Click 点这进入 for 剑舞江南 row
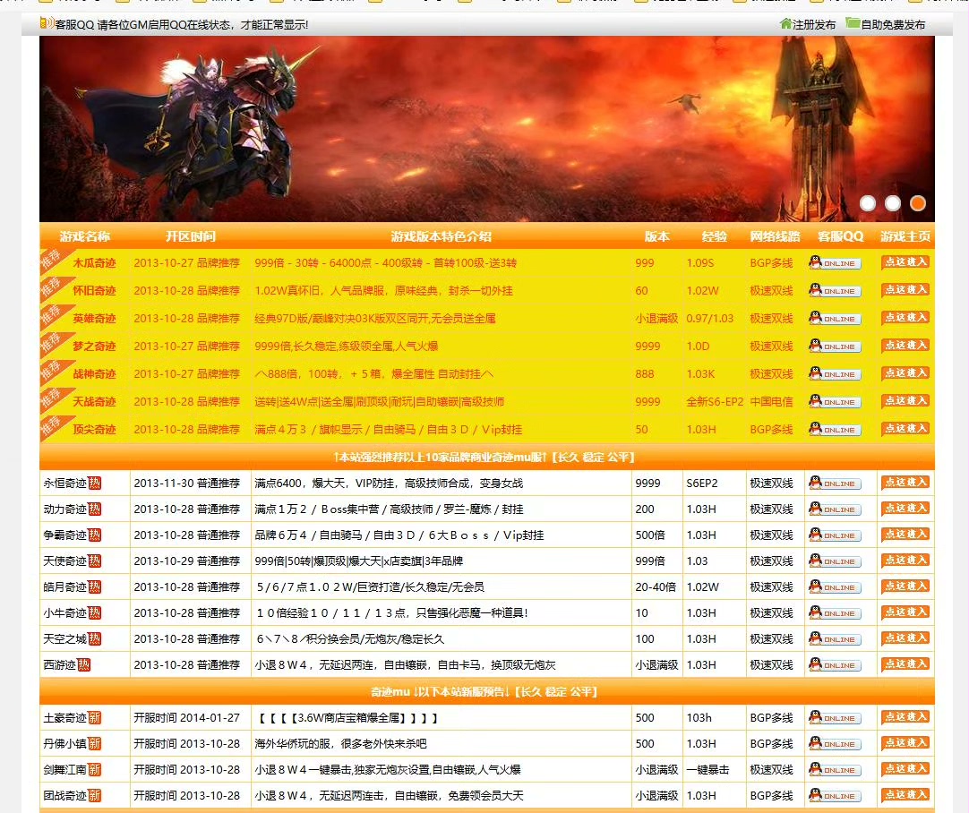This screenshot has width=969, height=813. coord(905,770)
